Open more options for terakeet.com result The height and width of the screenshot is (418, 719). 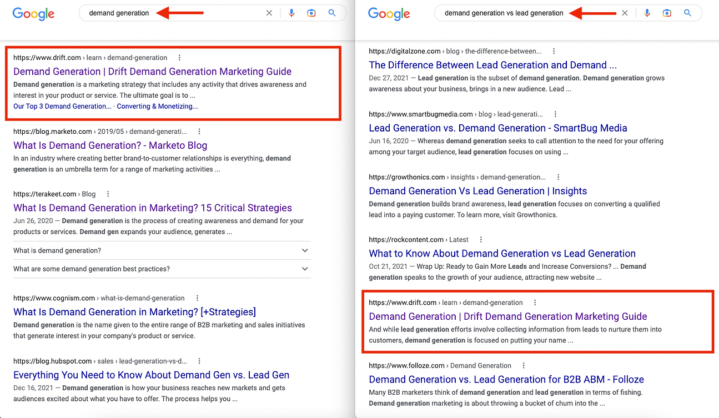tap(108, 194)
